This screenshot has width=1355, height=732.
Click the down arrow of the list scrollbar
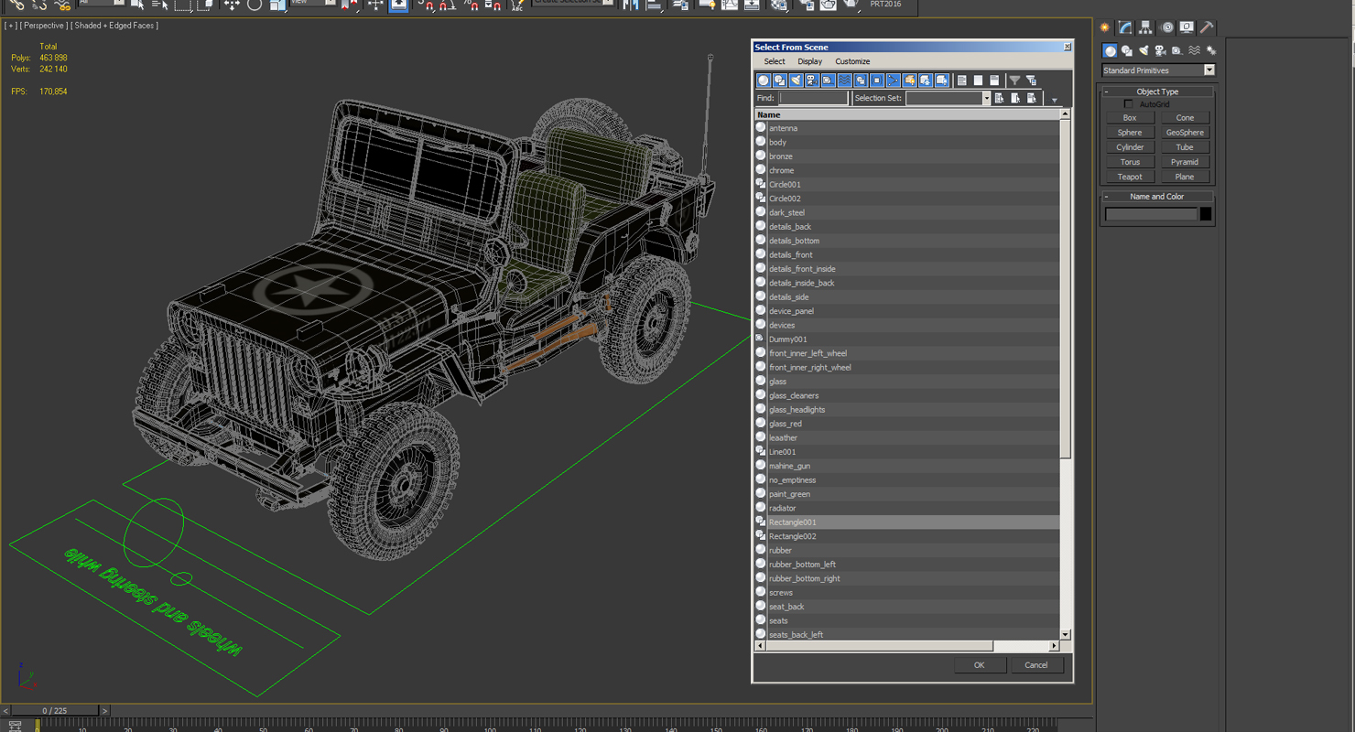click(1065, 634)
